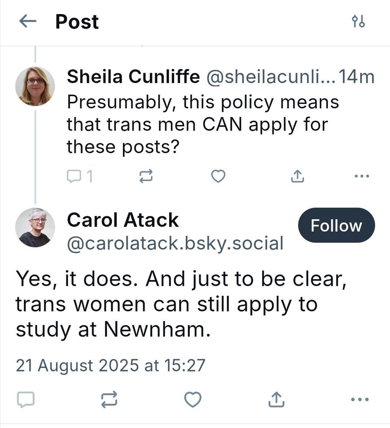Open the @carolatack.bsky.social handle
Viewport: 390px width, 428px height.
(175, 243)
